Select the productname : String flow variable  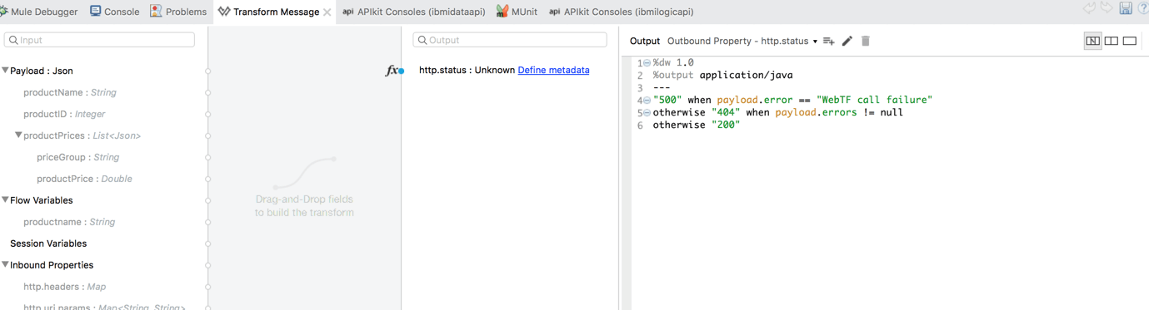coord(69,222)
